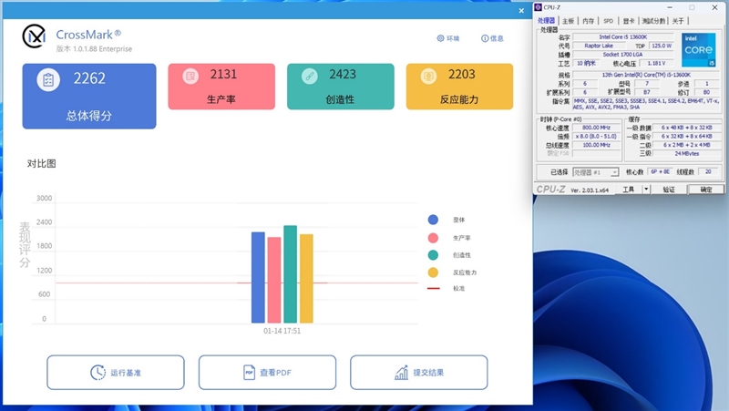This screenshot has width=729, height=411.
Task: Click the 800.00 MHz core speed value
Action: click(x=597, y=128)
